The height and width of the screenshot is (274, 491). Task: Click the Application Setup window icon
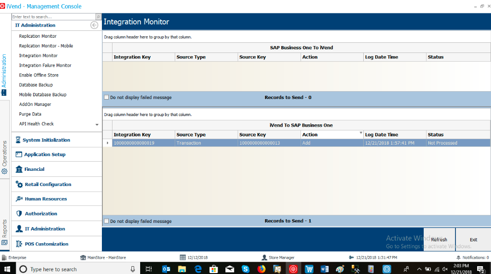point(19,154)
